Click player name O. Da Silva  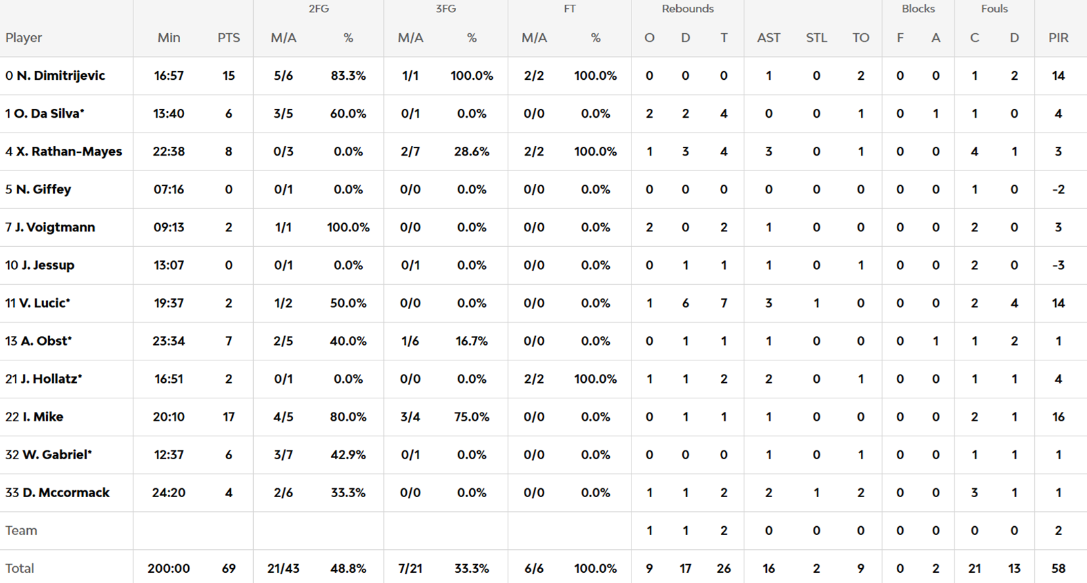click(49, 114)
